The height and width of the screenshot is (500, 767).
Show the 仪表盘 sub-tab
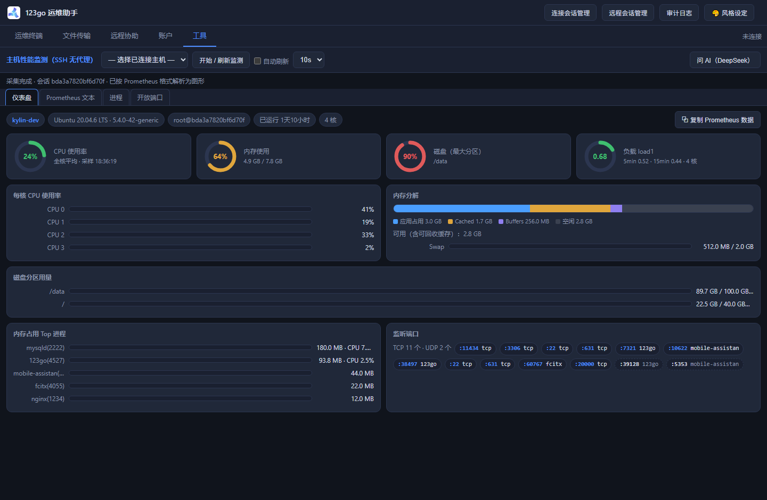(x=22, y=98)
